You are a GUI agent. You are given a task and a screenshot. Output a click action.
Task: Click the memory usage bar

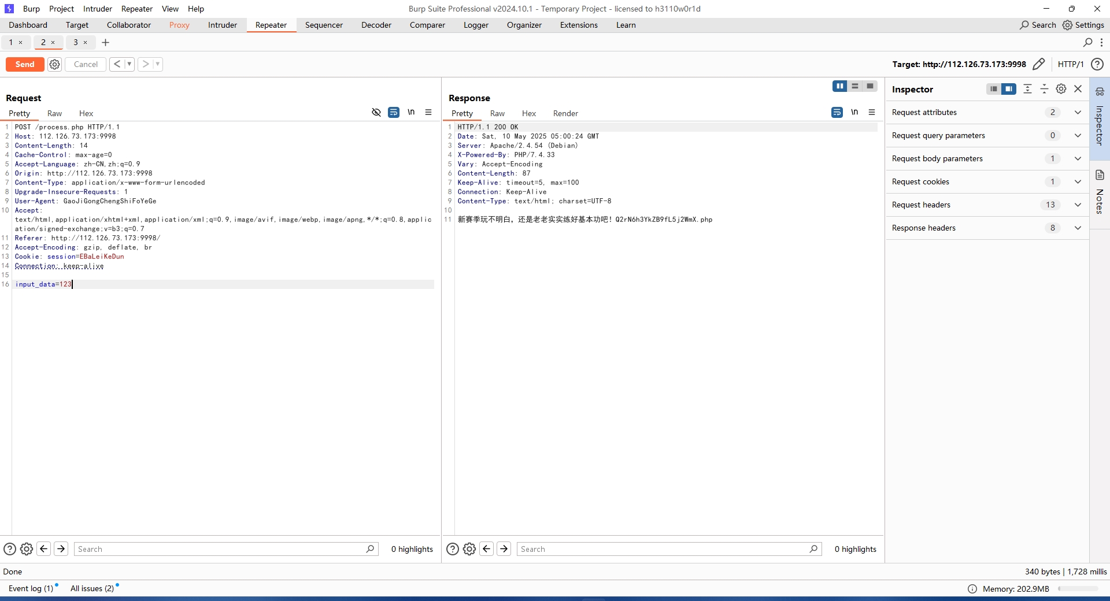tap(1078, 589)
